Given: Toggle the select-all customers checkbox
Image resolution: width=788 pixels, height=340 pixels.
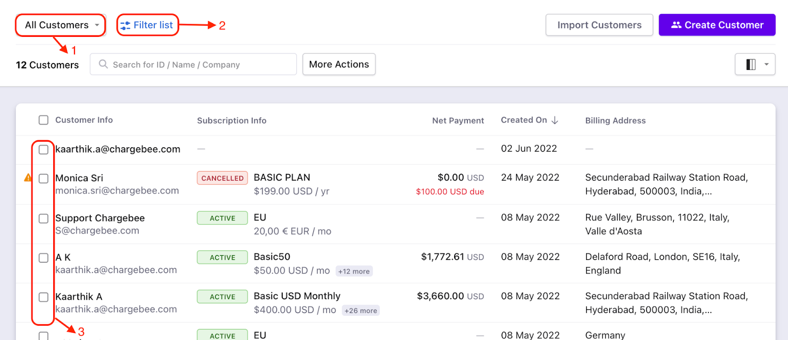Looking at the screenshot, I should 44,120.
